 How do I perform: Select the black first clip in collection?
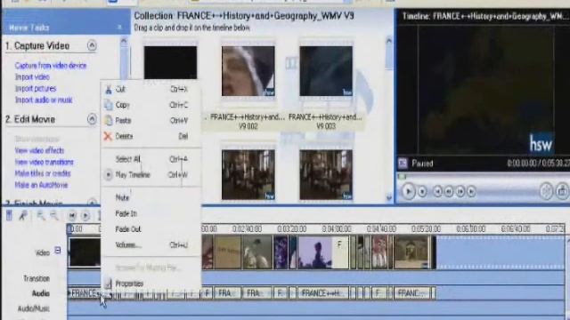pyautogui.click(x=170, y=62)
